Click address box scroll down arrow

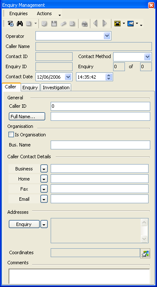click(x=144, y=239)
